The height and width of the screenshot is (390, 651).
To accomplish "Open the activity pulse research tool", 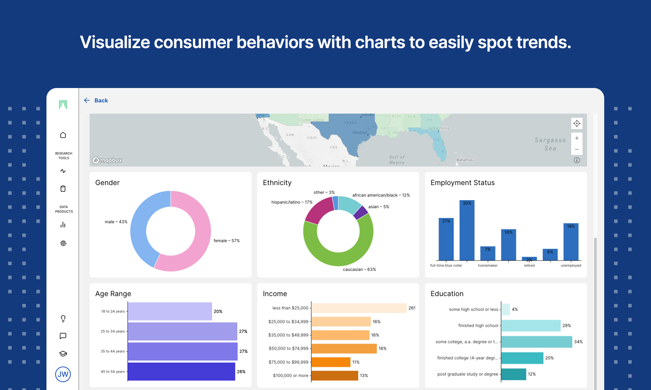I will (63, 171).
